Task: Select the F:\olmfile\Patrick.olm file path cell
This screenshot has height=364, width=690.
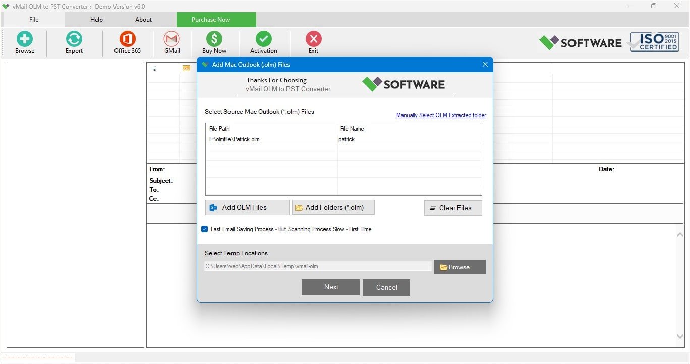Action: click(271, 139)
